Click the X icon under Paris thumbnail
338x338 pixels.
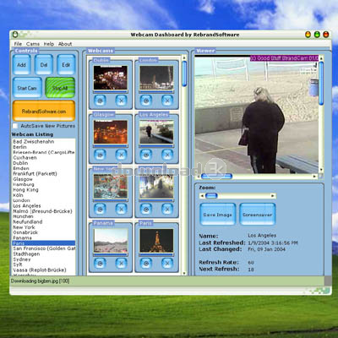pos(167,263)
